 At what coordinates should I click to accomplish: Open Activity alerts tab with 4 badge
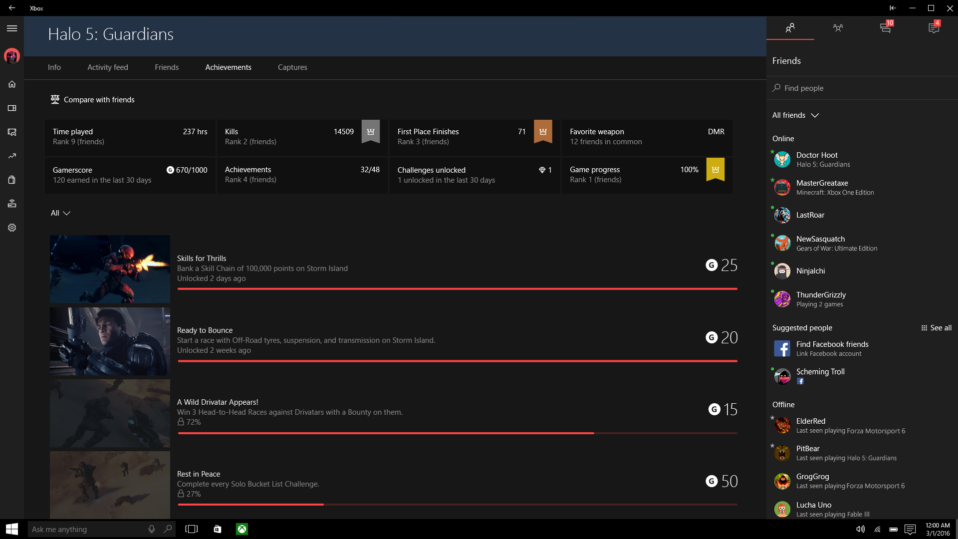click(934, 28)
